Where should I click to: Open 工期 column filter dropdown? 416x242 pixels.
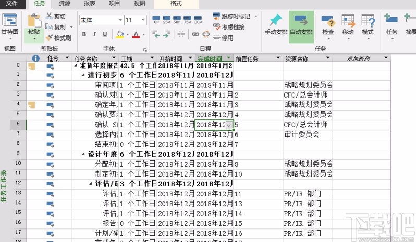(152, 58)
